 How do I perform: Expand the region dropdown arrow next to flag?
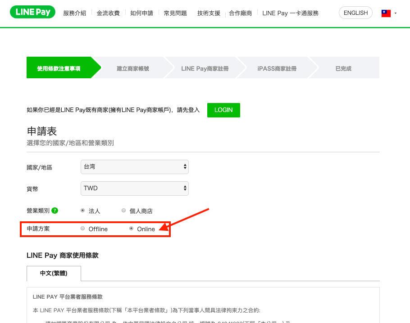[396, 13]
